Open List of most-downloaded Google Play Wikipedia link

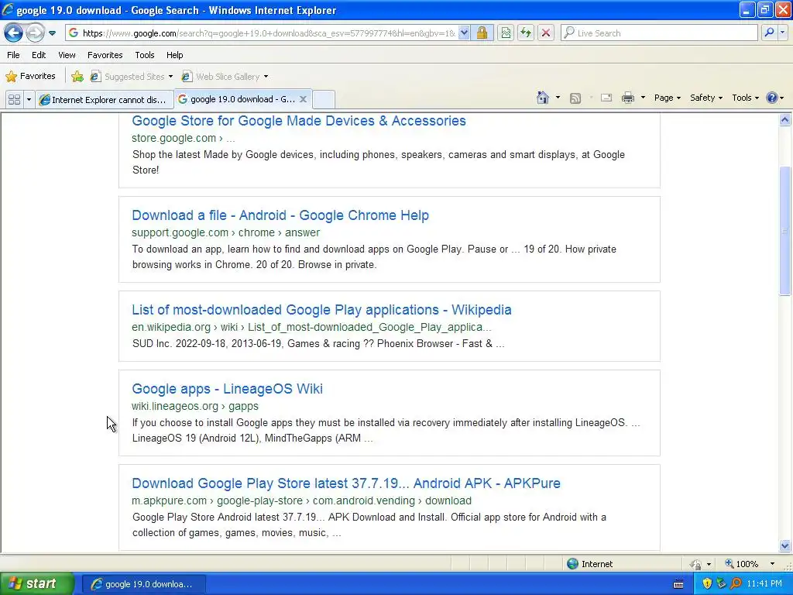[x=321, y=310]
